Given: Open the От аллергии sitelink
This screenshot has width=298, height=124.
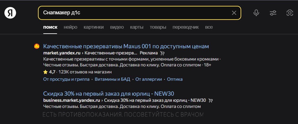Looking at the screenshot, I should point(149,79).
